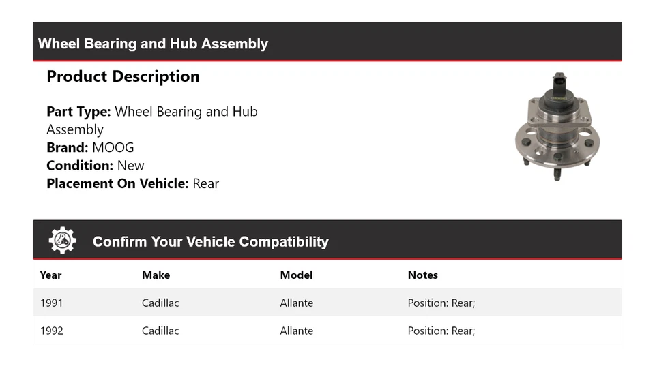Image resolution: width=655 pixels, height=366 pixels.
Task: Click the gear compatibility icon
Action: click(x=62, y=241)
